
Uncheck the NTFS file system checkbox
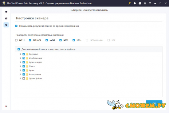tap(61, 40)
